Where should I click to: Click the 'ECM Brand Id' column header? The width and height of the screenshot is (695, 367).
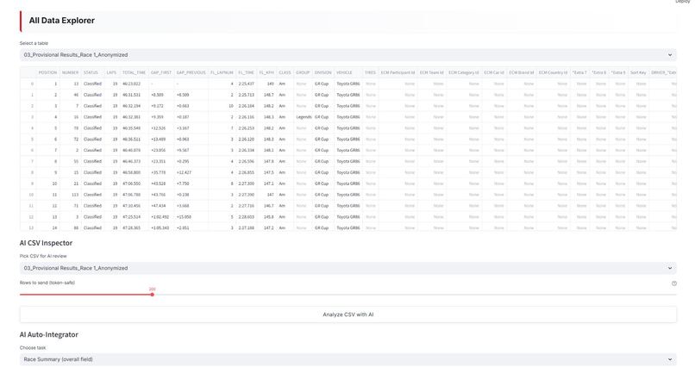(x=521, y=72)
